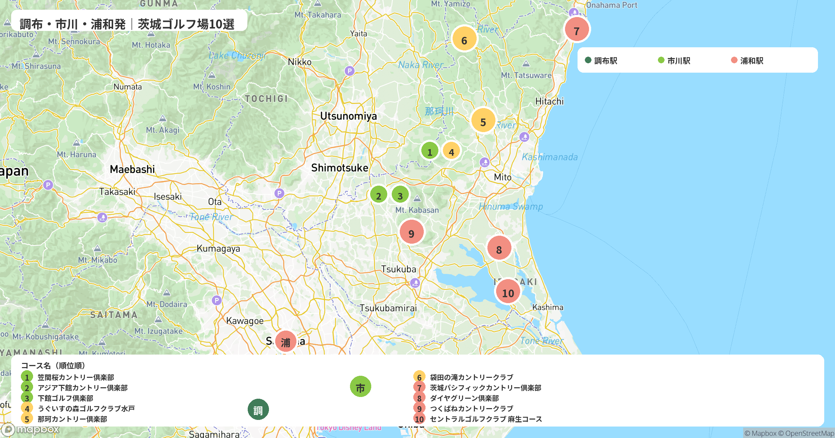Click map marker 1 near Mito

(430, 151)
